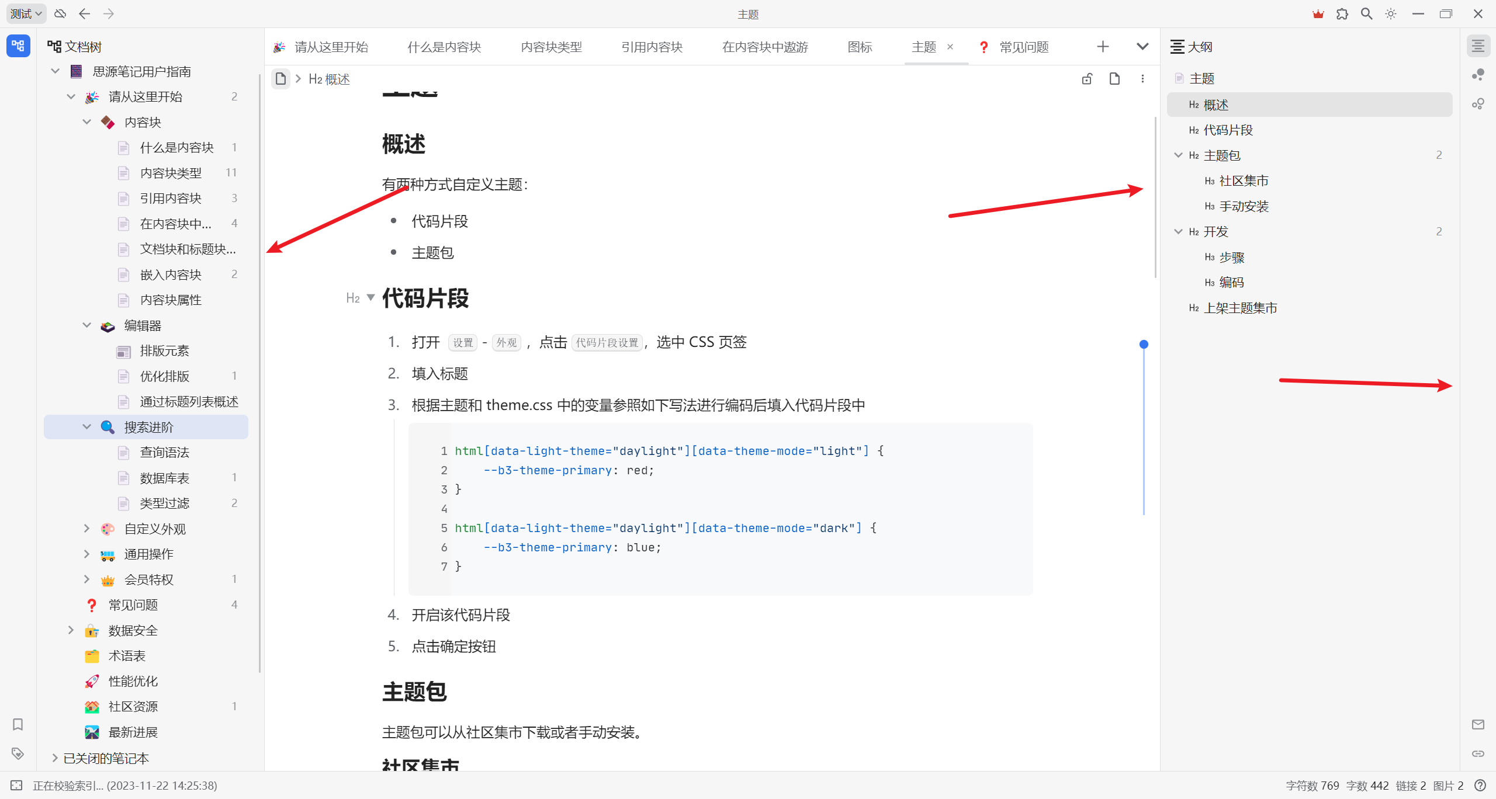
Task: Click the graph view dock icon
Action: click(x=1478, y=75)
